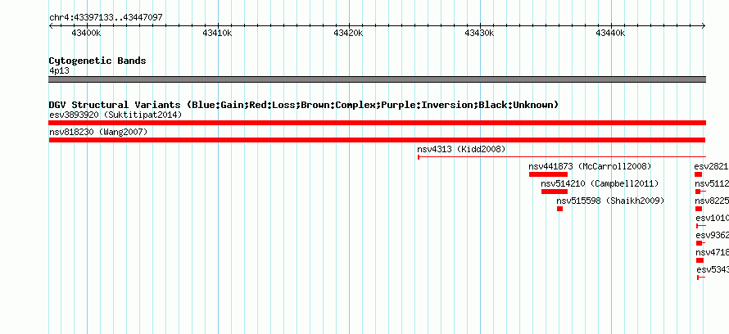Click the partially visible nsv5112 variant label
This screenshot has width=729, height=334.
712,184
